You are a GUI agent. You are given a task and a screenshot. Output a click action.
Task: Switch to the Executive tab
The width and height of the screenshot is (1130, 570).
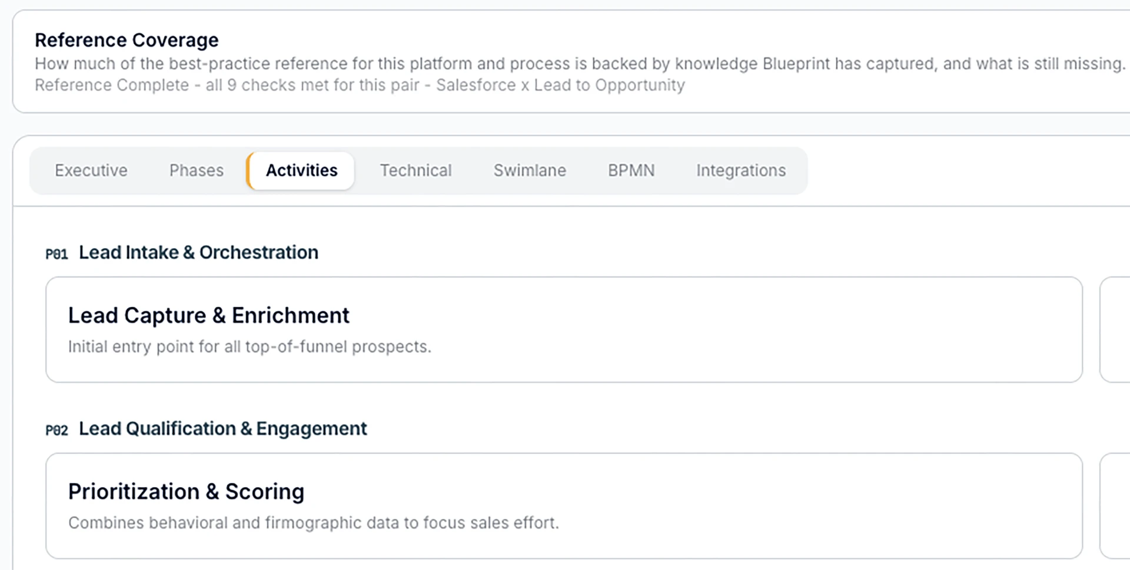click(91, 171)
